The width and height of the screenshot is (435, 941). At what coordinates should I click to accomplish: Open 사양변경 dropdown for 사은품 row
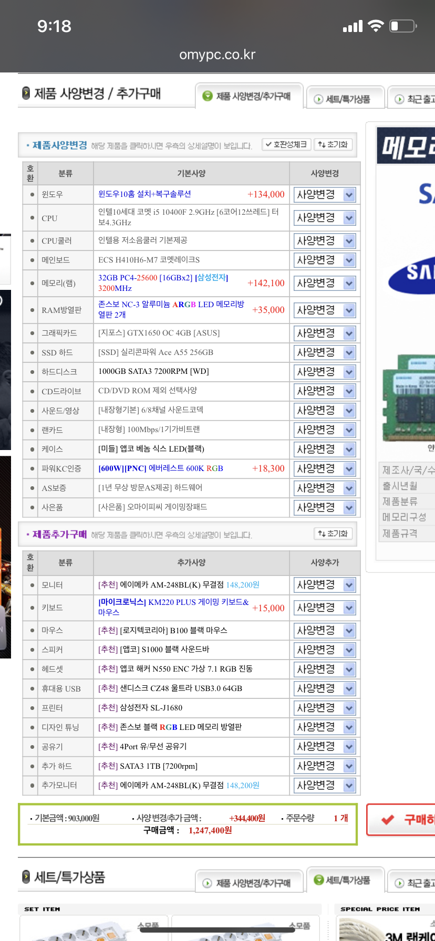(x=325, y=508)
